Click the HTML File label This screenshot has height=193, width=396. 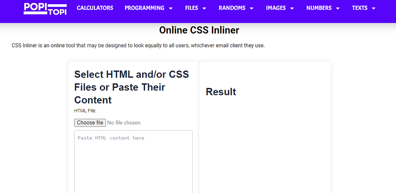pyautogui.click(x=85, y=111)
